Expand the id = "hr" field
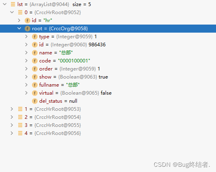Viewport: 216px width, 172px height. tap(19, 21)
